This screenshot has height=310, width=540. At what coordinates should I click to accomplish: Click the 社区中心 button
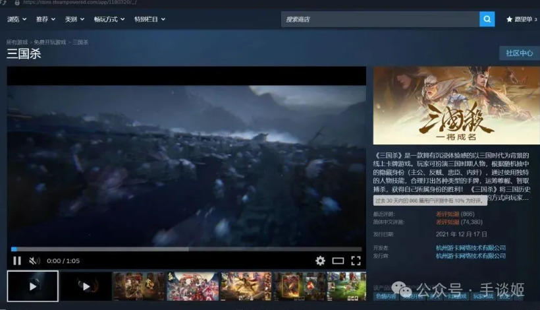coord(518,53)
